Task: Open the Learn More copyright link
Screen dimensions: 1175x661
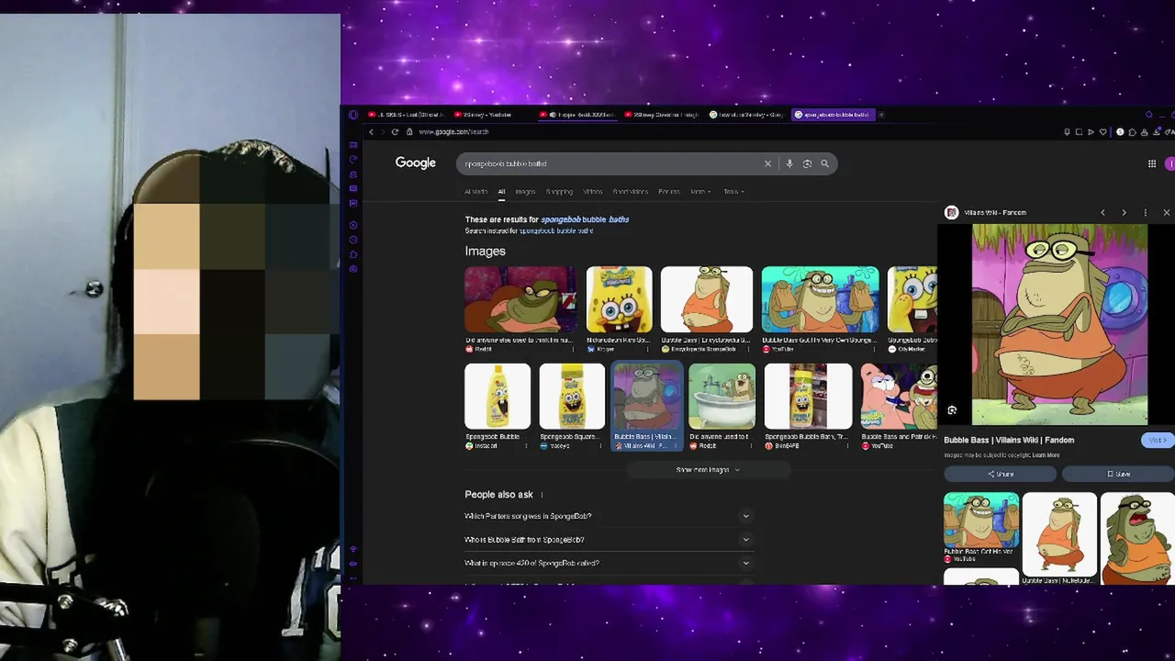Action: [1046, 455]
